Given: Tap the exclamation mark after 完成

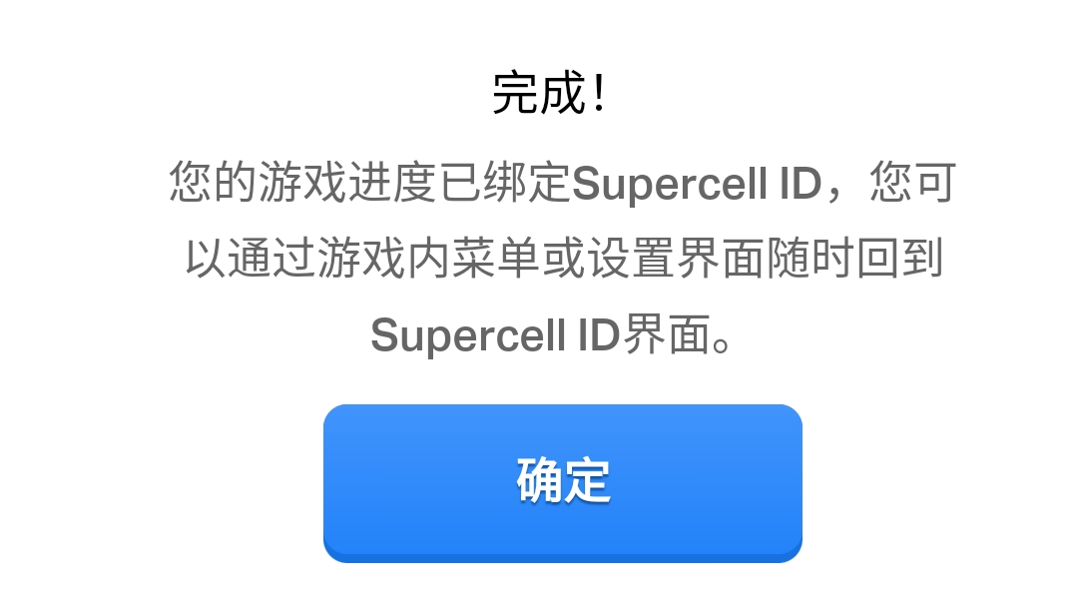Looking at the screenshot, I should tap(600, 93).
